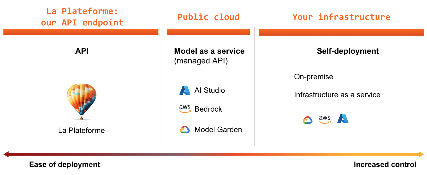Select the Google Cloud logo under Self-deployment
This screenshot has width=427, height=175.
308,120
